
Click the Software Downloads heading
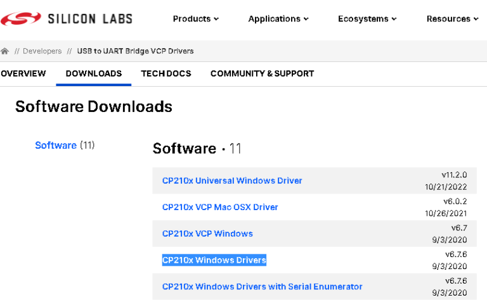(94, 106)
